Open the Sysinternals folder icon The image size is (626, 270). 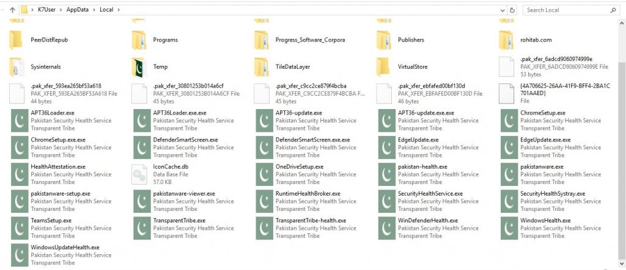click(x=17, y=67)
